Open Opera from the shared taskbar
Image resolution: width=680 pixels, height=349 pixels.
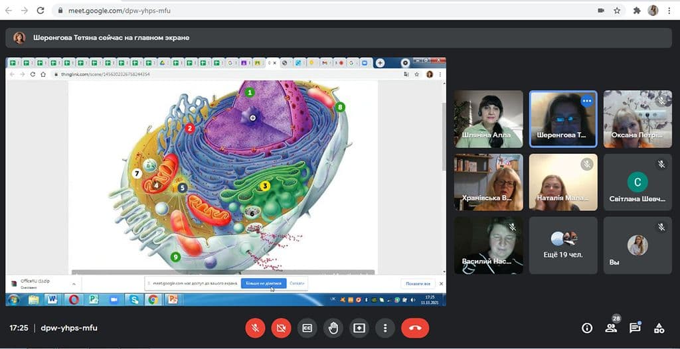point(74,300)
